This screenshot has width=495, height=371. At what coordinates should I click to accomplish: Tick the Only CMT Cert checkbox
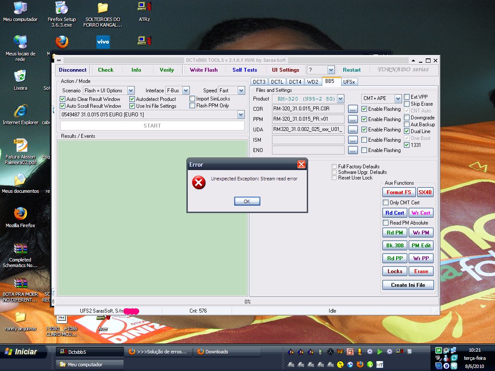pyautogui.click(x=385, y=203)
